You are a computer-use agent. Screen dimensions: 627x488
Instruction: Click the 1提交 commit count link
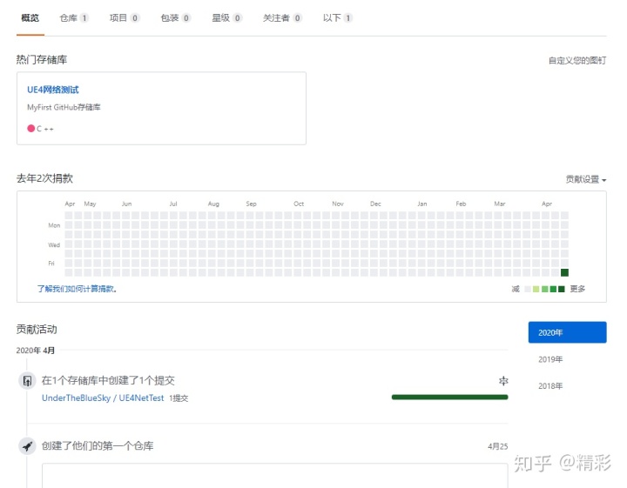tap(179, 398)
